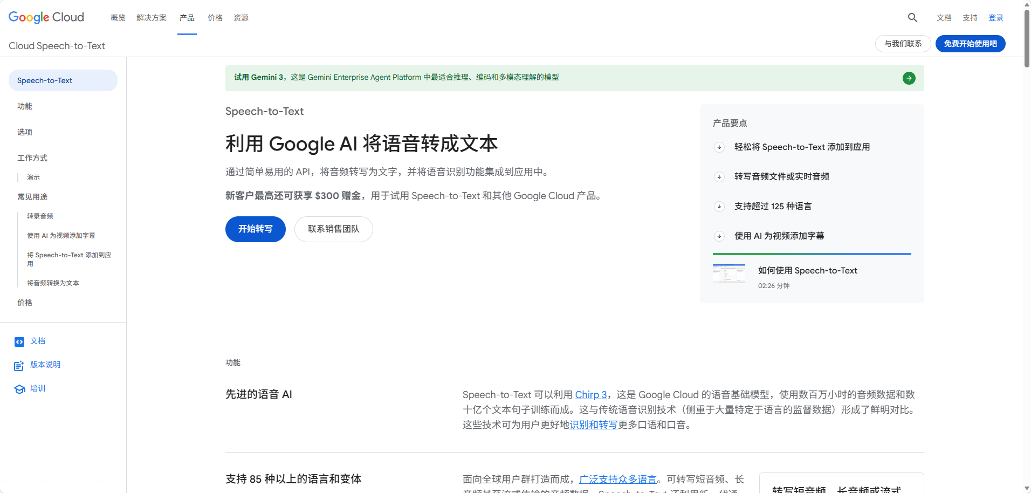1031x493 pixels.
Task: Go to 文档 in top right header
Action: (944, 18)
